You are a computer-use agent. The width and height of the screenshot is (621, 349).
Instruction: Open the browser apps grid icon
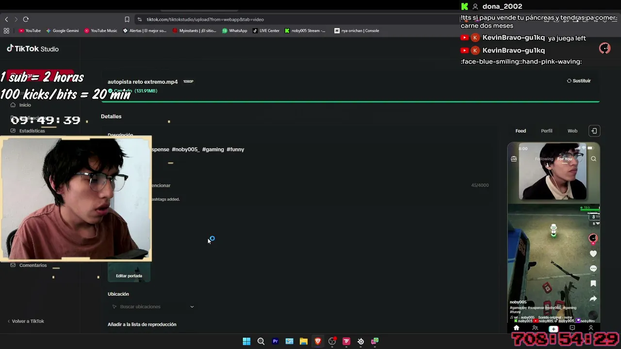coord(6,31)
